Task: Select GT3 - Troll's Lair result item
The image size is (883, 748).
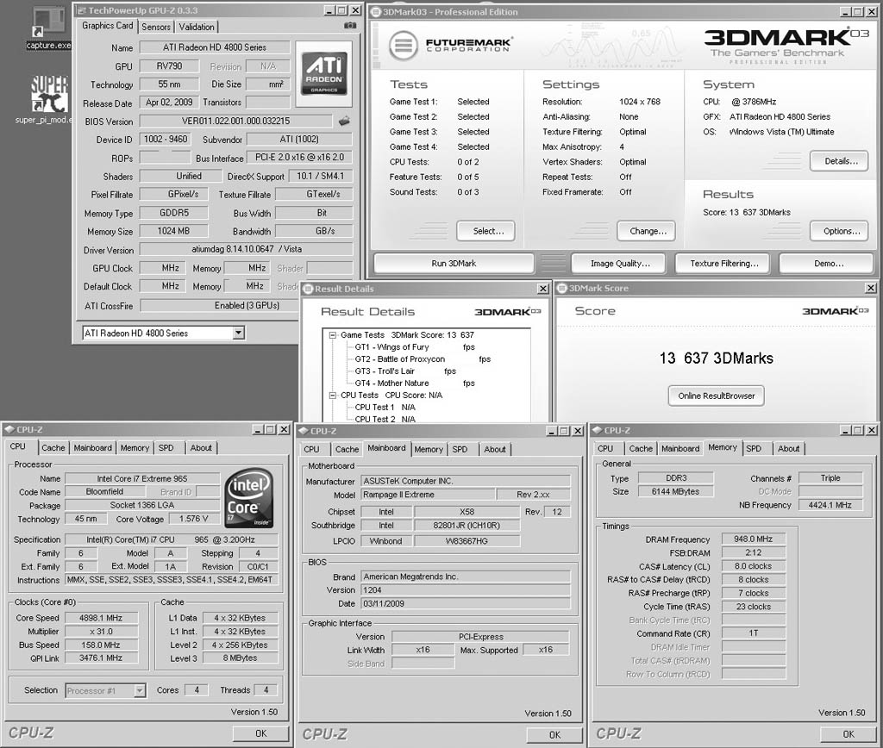Action: click(x=384, y=371)
